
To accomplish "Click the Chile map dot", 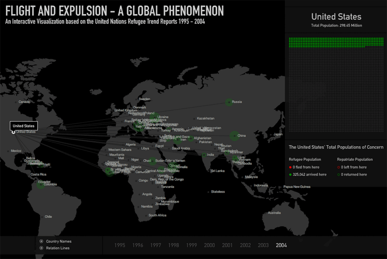I will click(x=42, y=217).
